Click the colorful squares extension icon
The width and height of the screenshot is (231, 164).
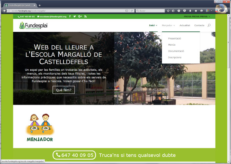207,11
